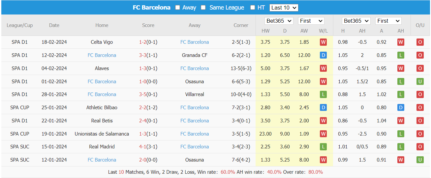Click the highlighted 23.00 home win odds cell

point(265,134)
